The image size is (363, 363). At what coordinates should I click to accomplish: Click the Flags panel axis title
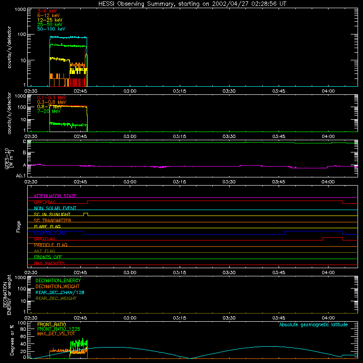click(x=18, y=226)
